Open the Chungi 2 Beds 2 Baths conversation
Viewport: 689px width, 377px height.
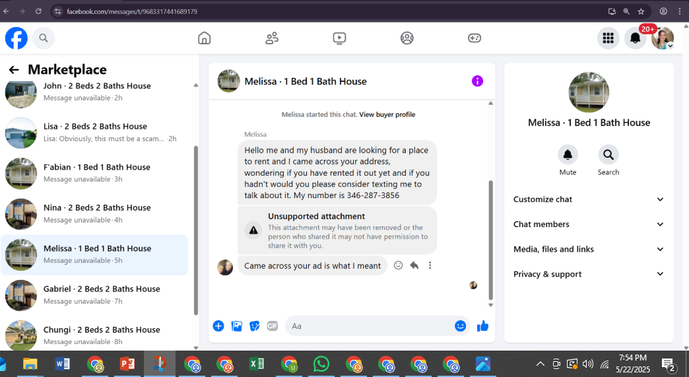94,335
